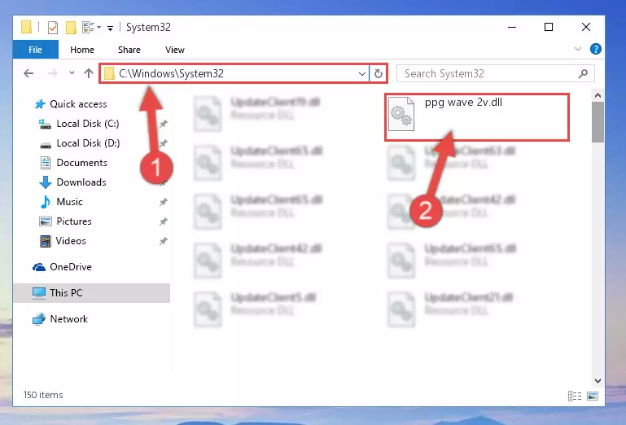The width and height of the screenshot is (626, 425).
Task: Switch to the Share ribbon tab
Action: (x=129, y=50)
